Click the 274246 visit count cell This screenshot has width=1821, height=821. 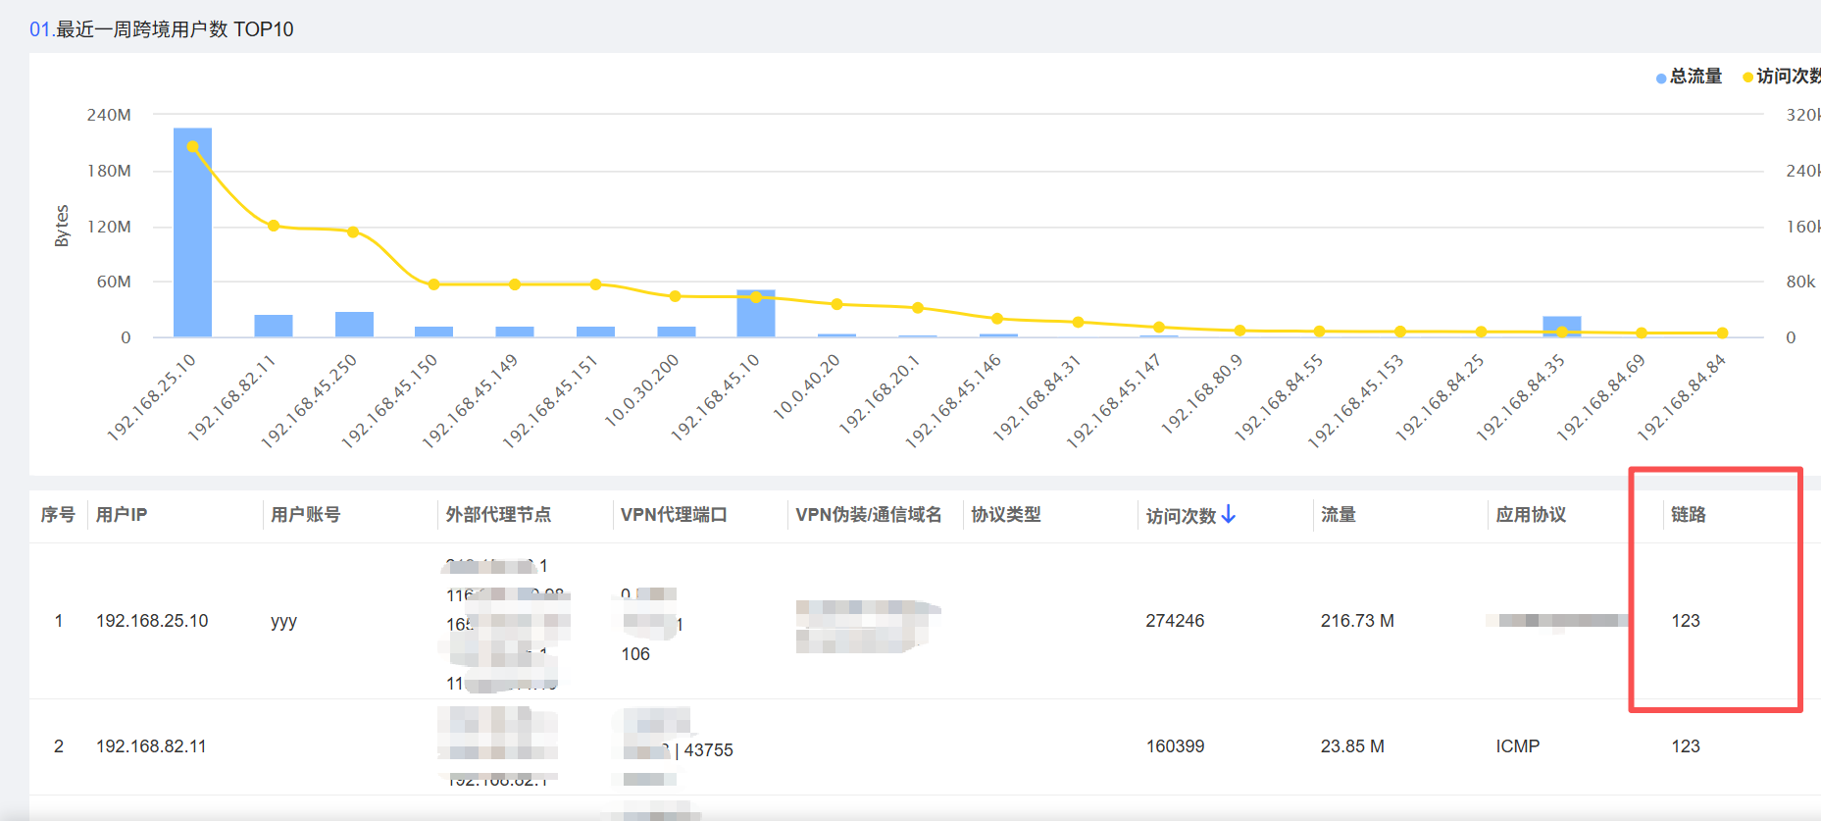[1174, 621]
